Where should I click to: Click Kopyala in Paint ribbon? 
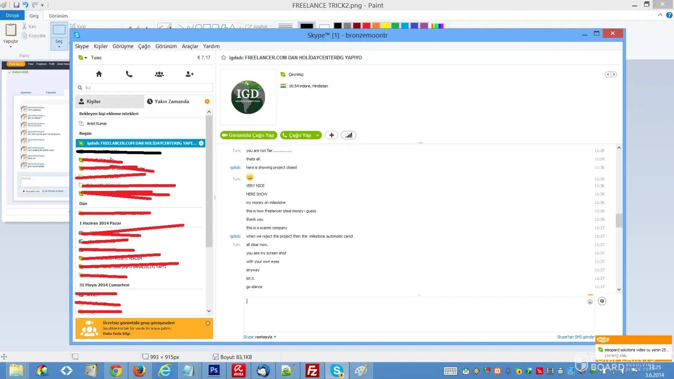(x=34, y=36)
